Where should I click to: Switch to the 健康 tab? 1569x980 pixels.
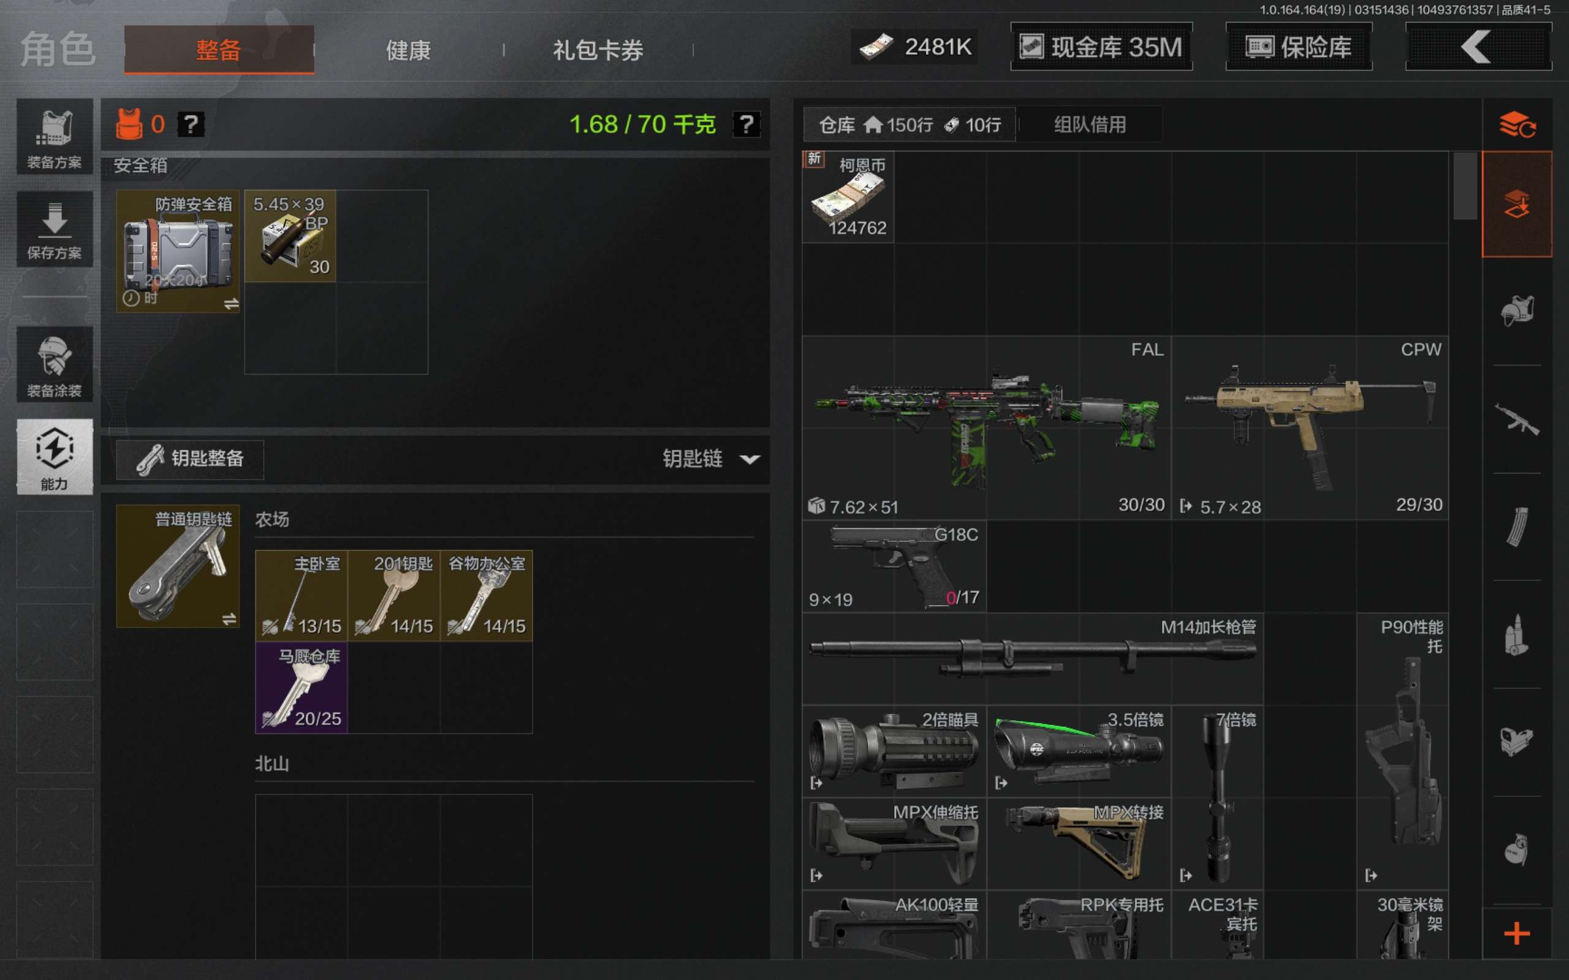pyautogui.click(x=408, y=50)
